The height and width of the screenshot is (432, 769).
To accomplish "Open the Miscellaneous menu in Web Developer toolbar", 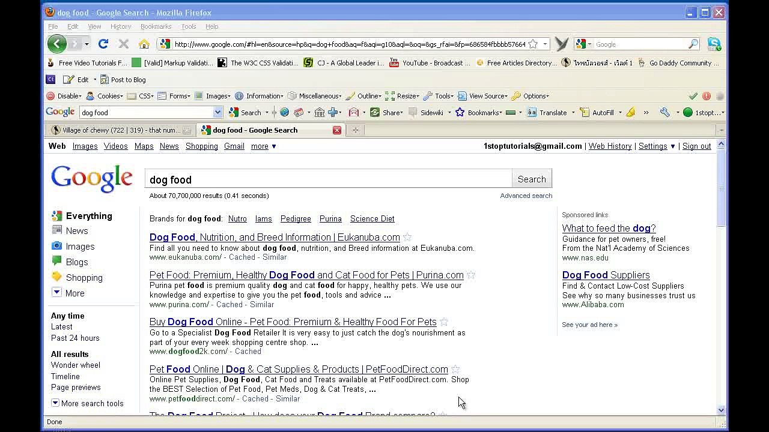I will pyautogui.click(x=315, y=96).
